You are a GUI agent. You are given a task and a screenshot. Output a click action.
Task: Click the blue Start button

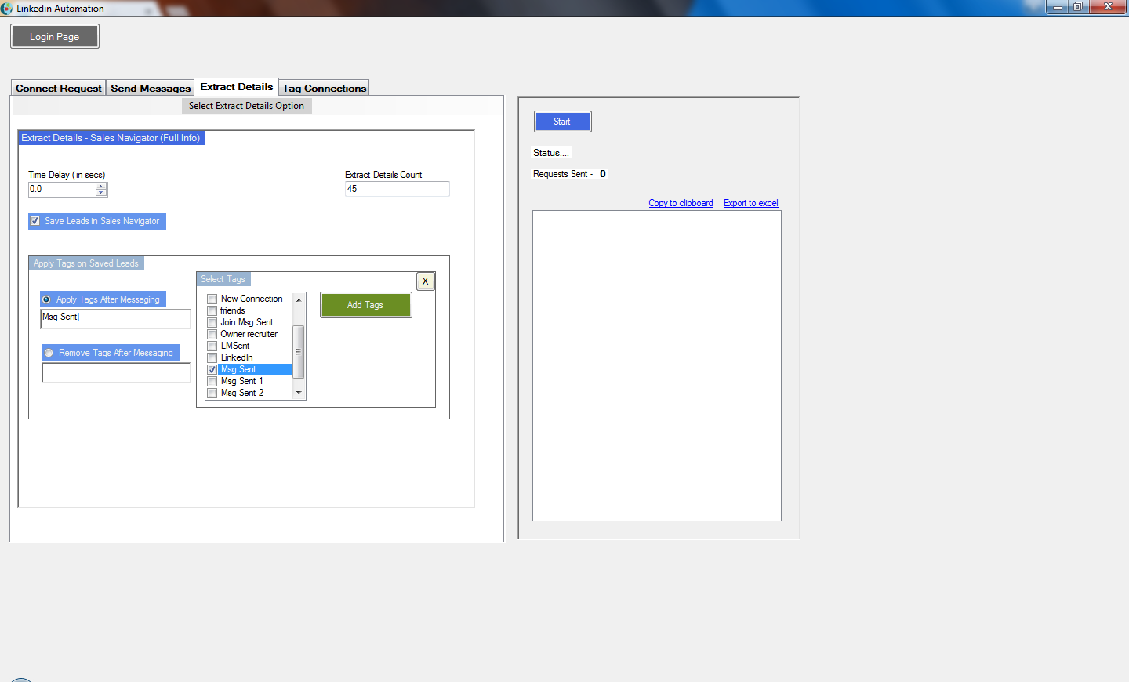click(562, 122)
